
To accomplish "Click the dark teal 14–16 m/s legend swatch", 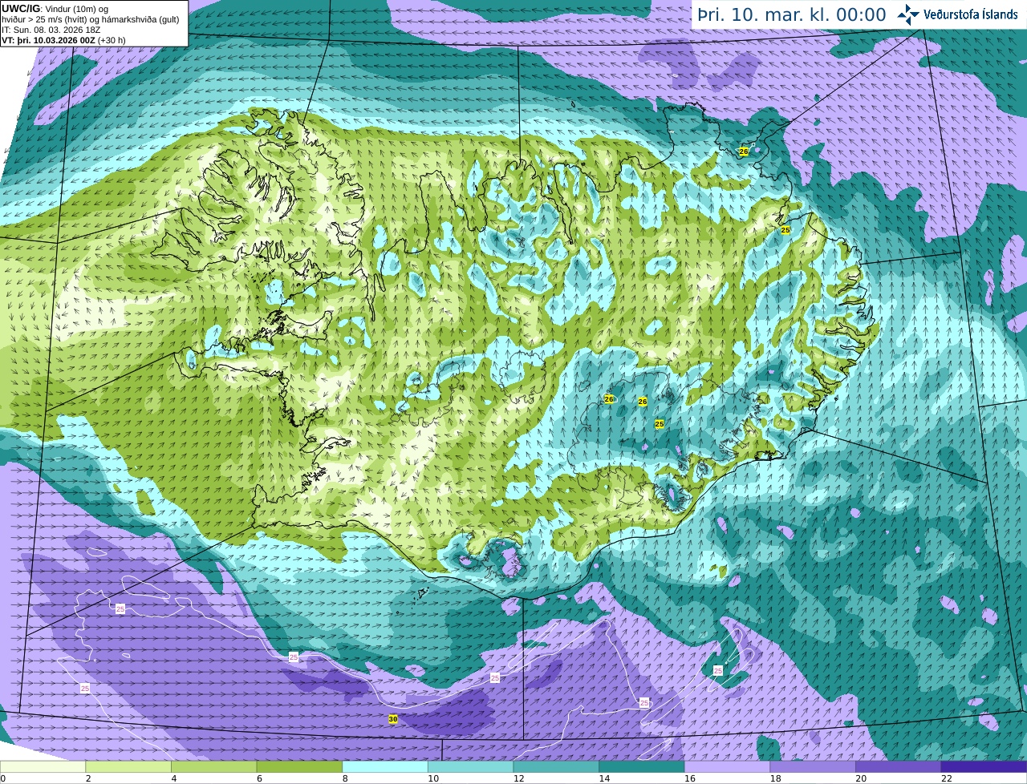I will click(x=642, y=766).
